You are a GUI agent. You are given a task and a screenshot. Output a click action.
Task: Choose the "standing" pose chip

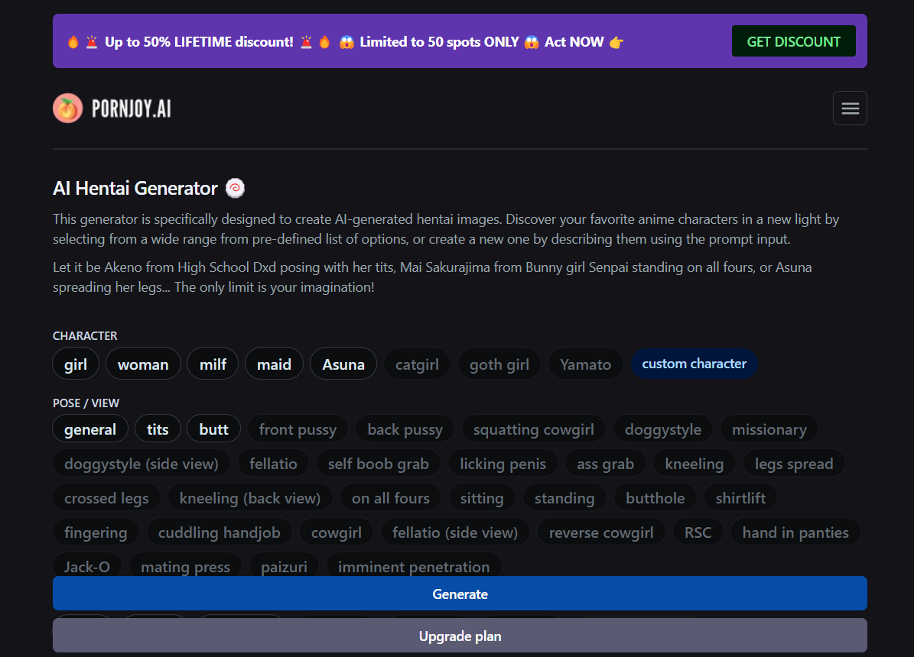(x=564, y=498)
